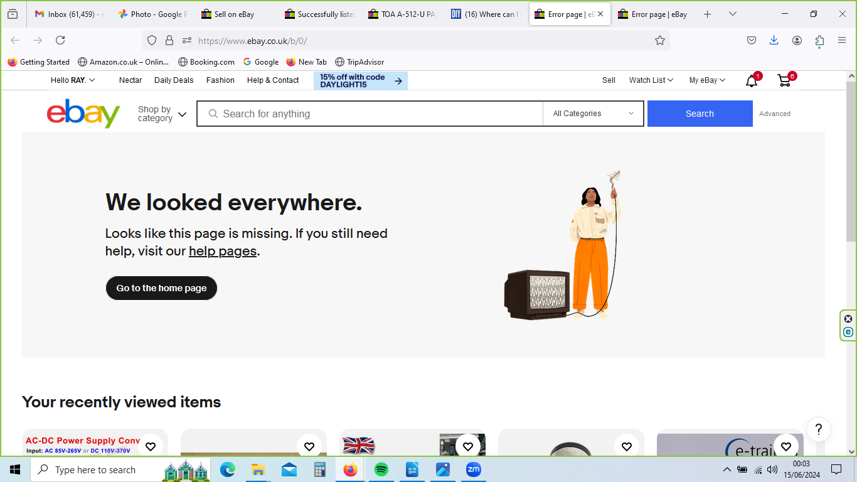Open the All Categories dropdown
857x482 pixels.
(593, 114)
